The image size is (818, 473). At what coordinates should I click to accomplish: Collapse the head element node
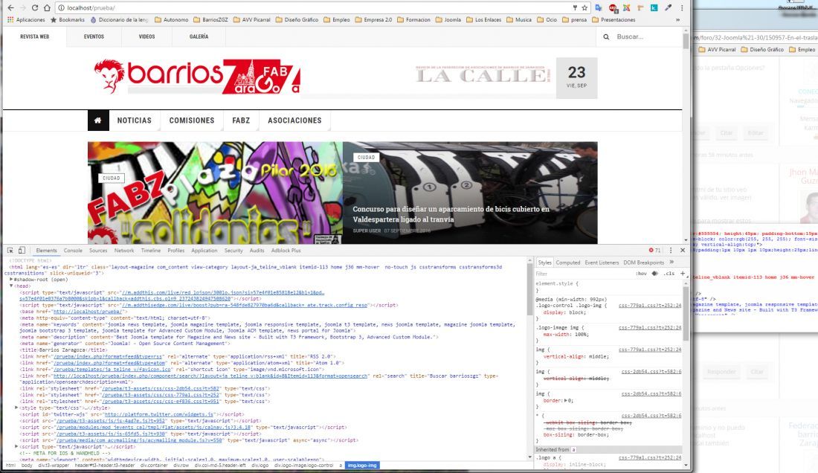[x=11, y=286]
